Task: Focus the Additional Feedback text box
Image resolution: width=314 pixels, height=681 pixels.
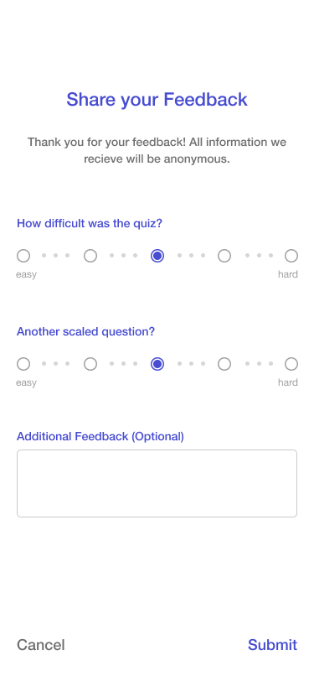Action: tap(157, 483)
